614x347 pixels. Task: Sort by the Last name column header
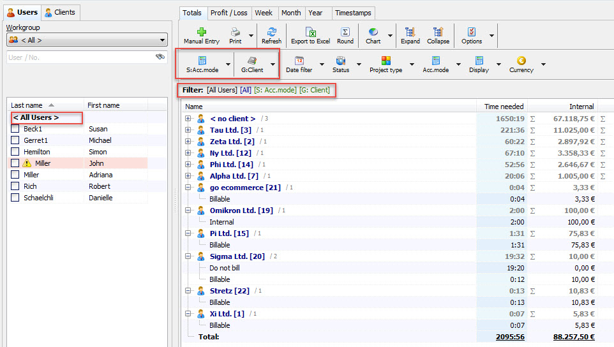point(32,105)
